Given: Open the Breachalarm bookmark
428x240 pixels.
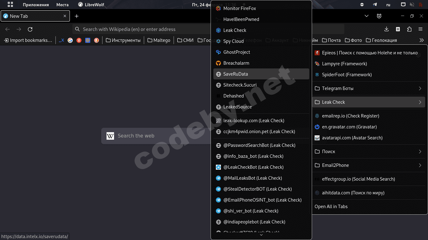Looking at the screenshot, I should click(261, 63).
